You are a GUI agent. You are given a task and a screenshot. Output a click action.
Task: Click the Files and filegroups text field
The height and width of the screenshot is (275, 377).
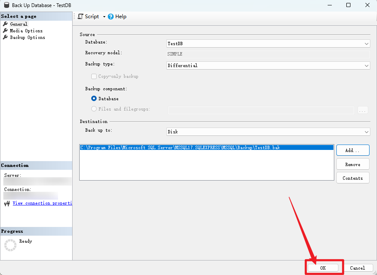click(x=261, y=110)
